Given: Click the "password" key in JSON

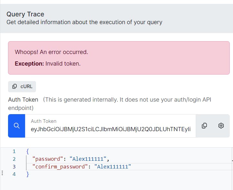Looking at the screenshot, I should (46, 159).
